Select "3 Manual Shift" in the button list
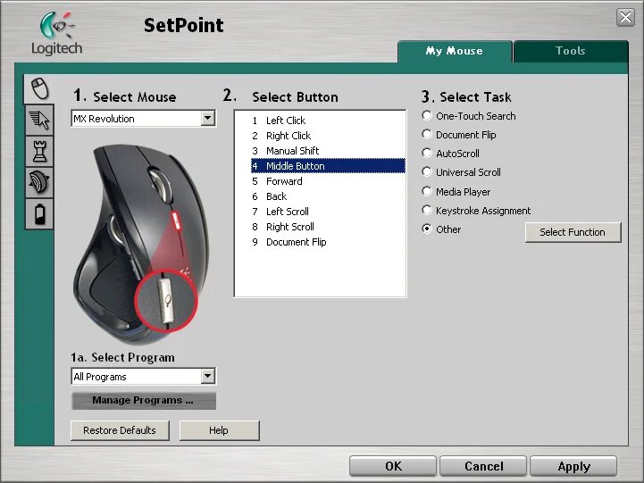The image size is (644, 483). pos(328,151)
